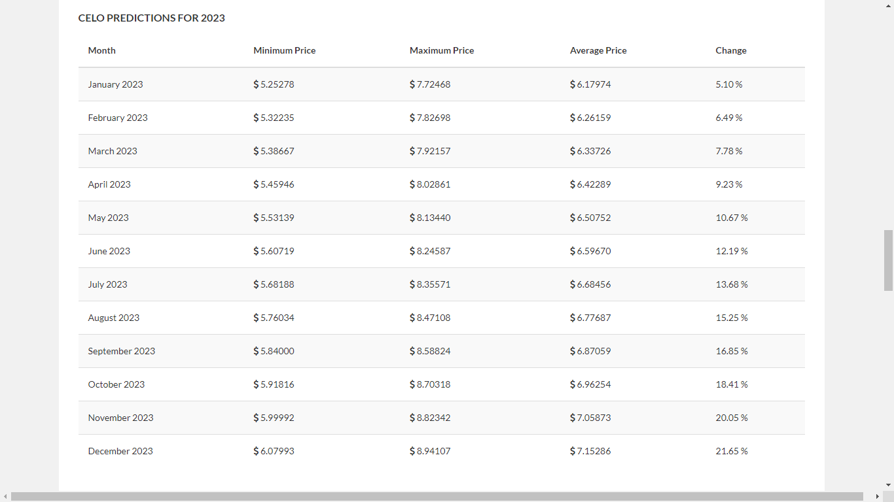Click average price $6.42289
This screenshot has width=894, height=502.
point(590,184)
